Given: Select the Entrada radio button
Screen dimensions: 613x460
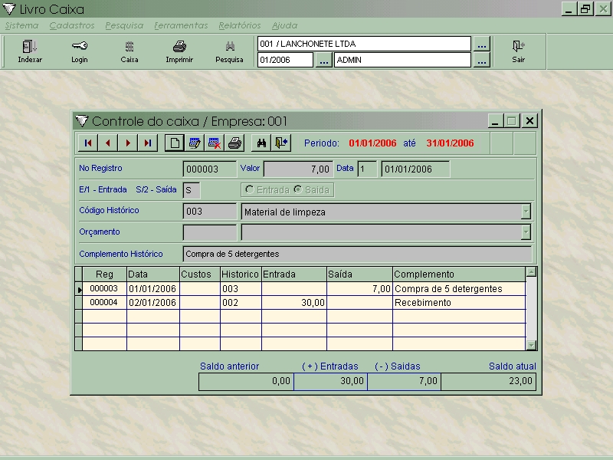Looking at the screenshot, I should pos(250,189).
